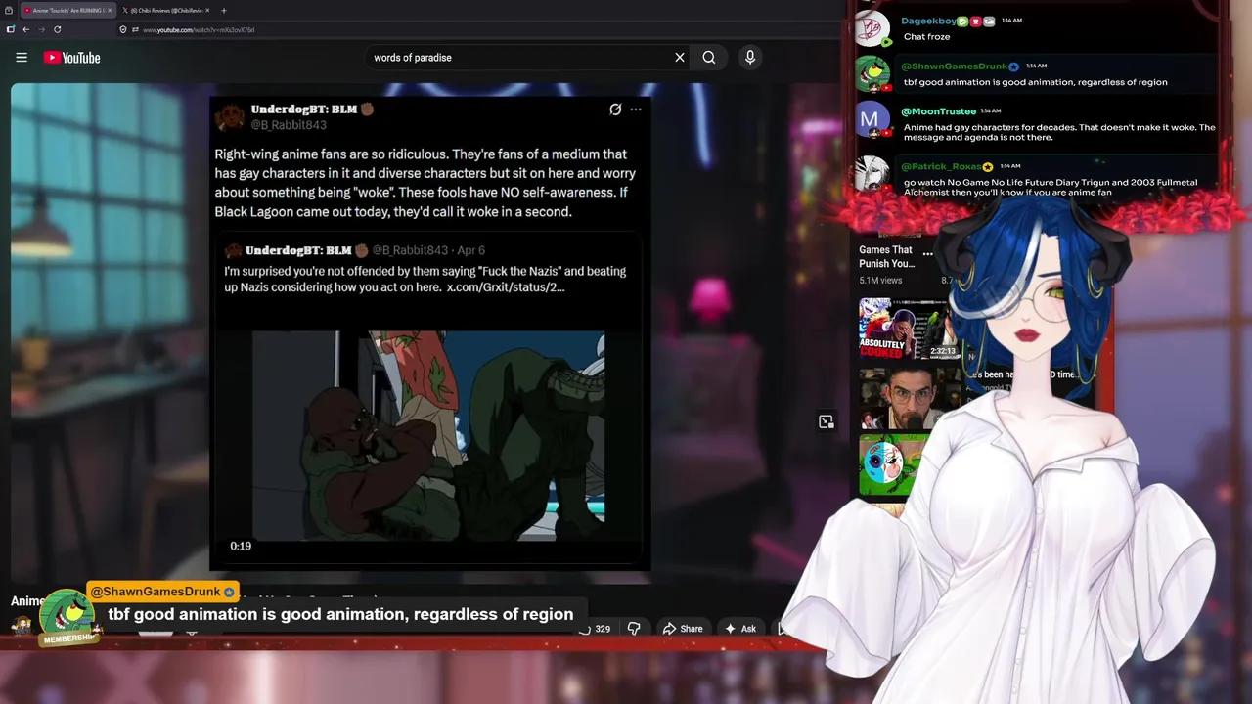Image resolution: width=1252 pixels, height=704 pixels.
Task: Open the YouTube hamburger guide menu
Action: pos(22,58)
